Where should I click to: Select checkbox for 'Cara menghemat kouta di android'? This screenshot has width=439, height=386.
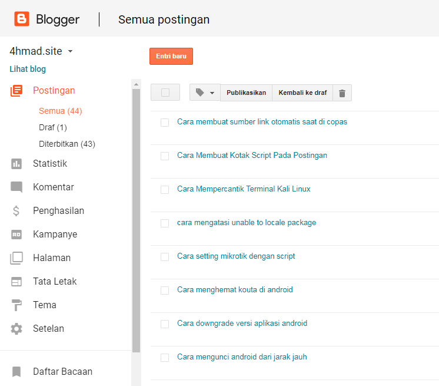165,291
